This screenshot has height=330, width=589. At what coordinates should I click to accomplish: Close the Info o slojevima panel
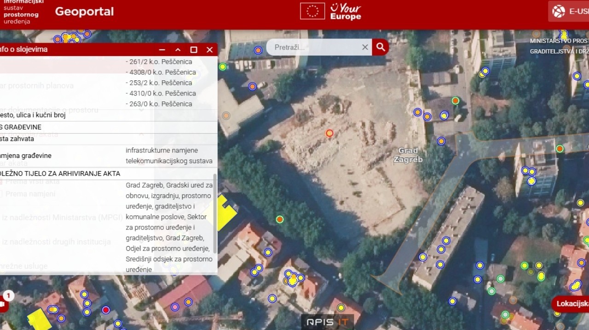[x=210, y=50]
